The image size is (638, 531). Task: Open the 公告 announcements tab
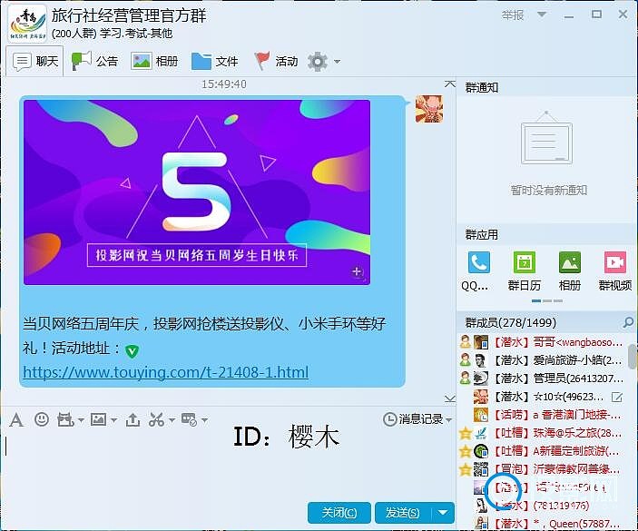94,62
